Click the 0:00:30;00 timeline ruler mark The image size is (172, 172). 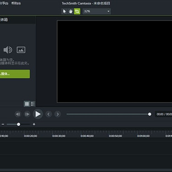59,136
